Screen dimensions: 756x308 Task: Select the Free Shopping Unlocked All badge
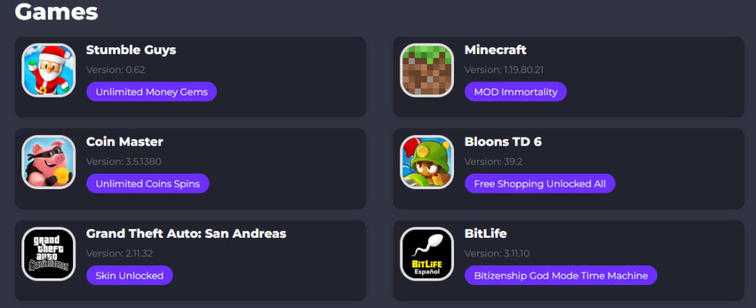click(x=540, y=184)
